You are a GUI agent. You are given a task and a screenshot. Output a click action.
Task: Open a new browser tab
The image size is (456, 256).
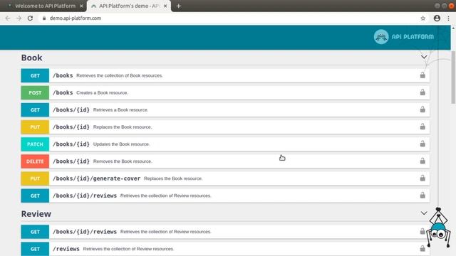pos(179,6)
